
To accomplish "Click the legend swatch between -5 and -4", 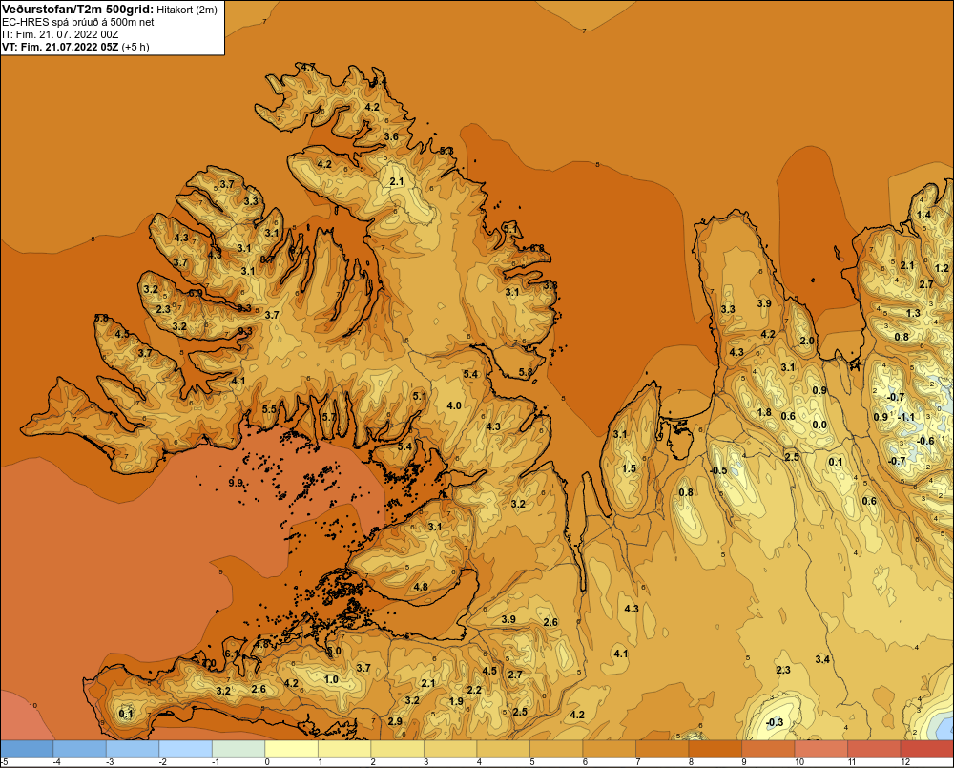I will pyautogui.click(x=27, y=749).
